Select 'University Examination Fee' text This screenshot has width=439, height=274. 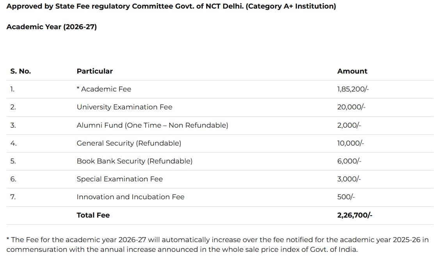(x=124, y=107)
